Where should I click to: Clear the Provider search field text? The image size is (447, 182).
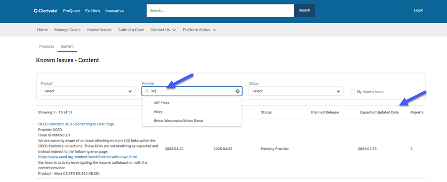[238, 91]
